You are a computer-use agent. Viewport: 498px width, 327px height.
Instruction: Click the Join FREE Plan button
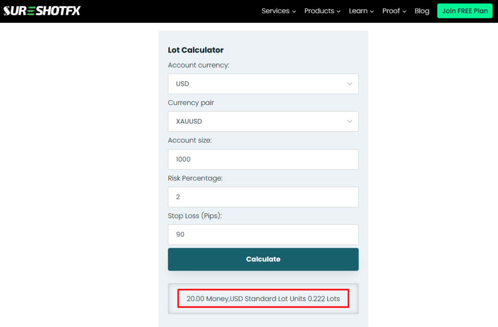pos(465,11)
